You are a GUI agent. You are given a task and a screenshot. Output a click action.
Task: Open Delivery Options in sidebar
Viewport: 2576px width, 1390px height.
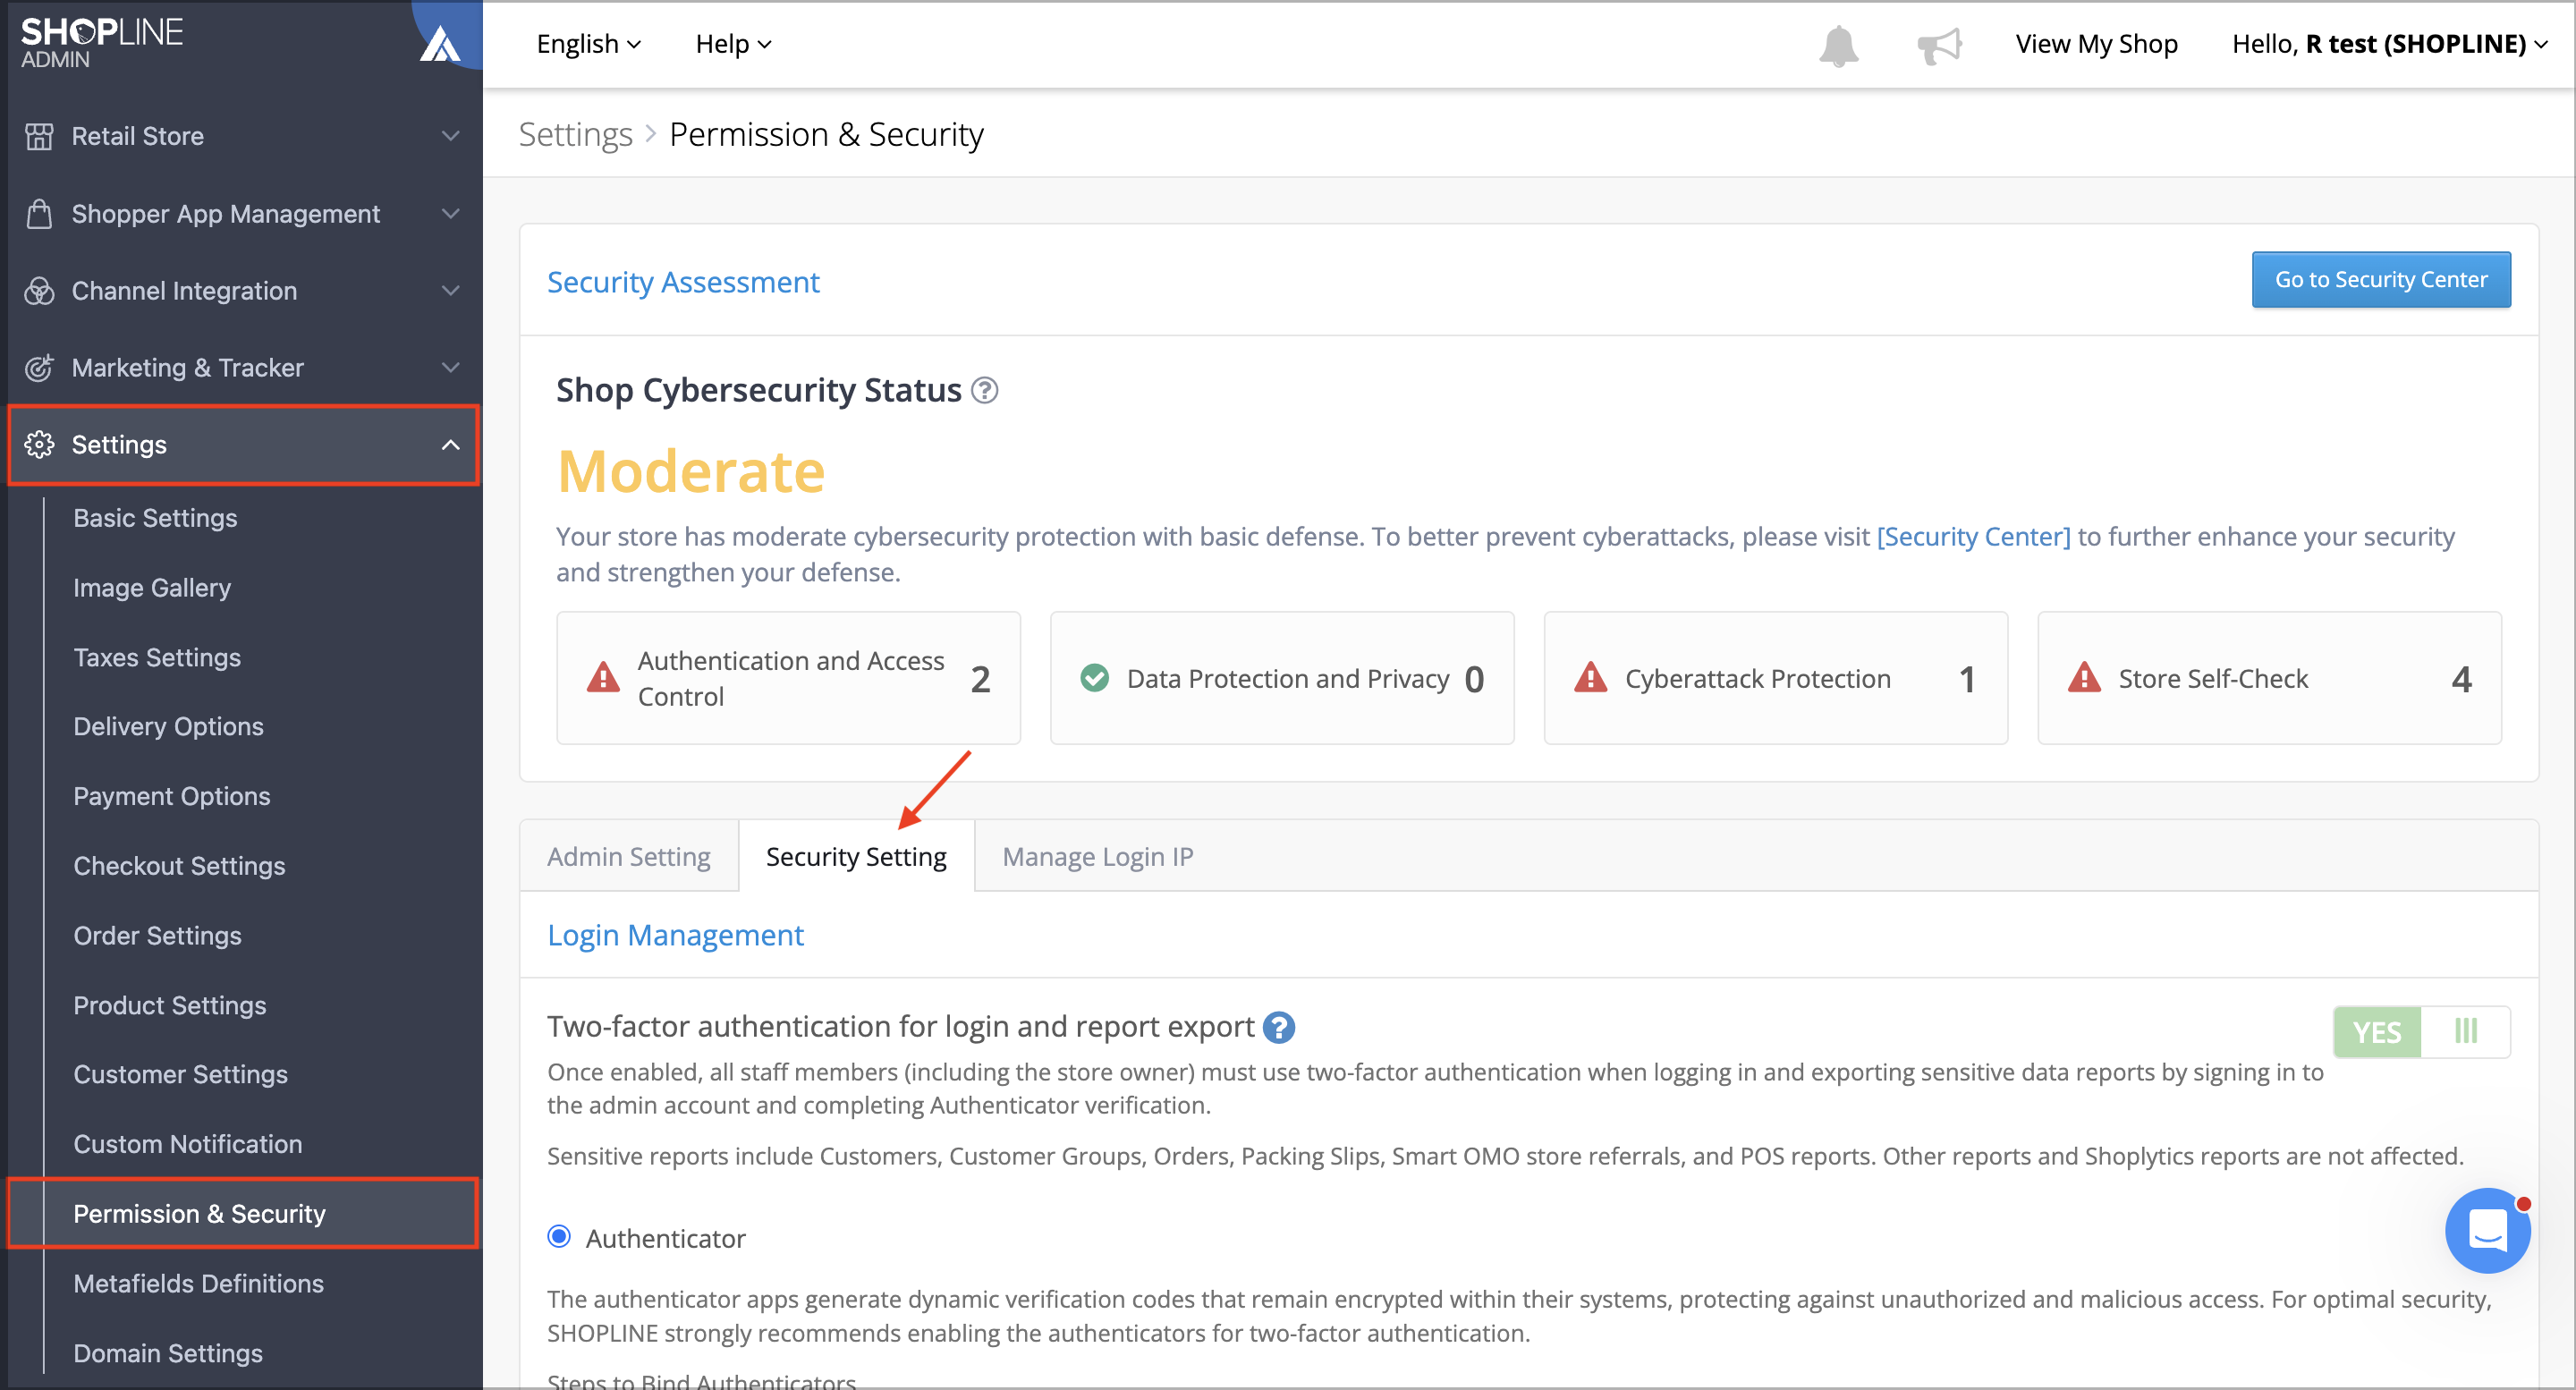point(168,726)
